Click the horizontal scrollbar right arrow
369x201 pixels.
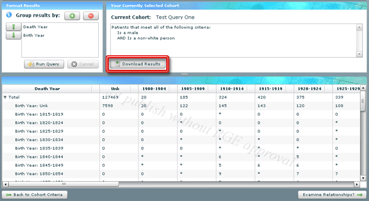pyautogui.click(x=357, y=184)
